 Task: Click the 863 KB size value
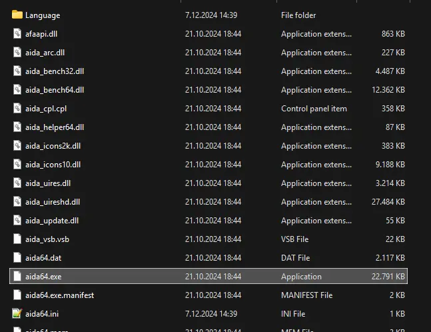point(393,34)
